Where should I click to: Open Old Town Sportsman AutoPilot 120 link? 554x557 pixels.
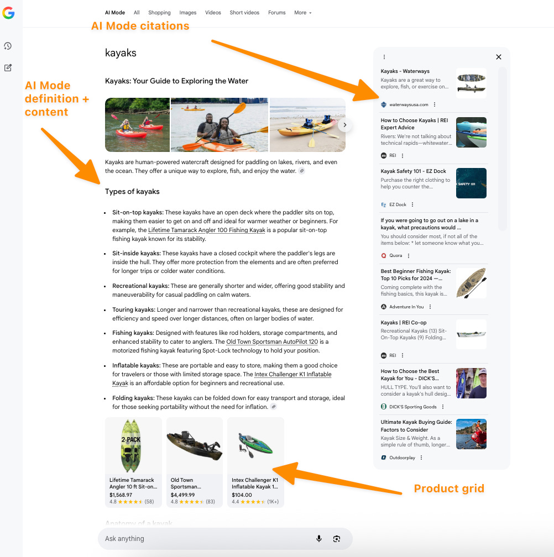pos(272,341)
